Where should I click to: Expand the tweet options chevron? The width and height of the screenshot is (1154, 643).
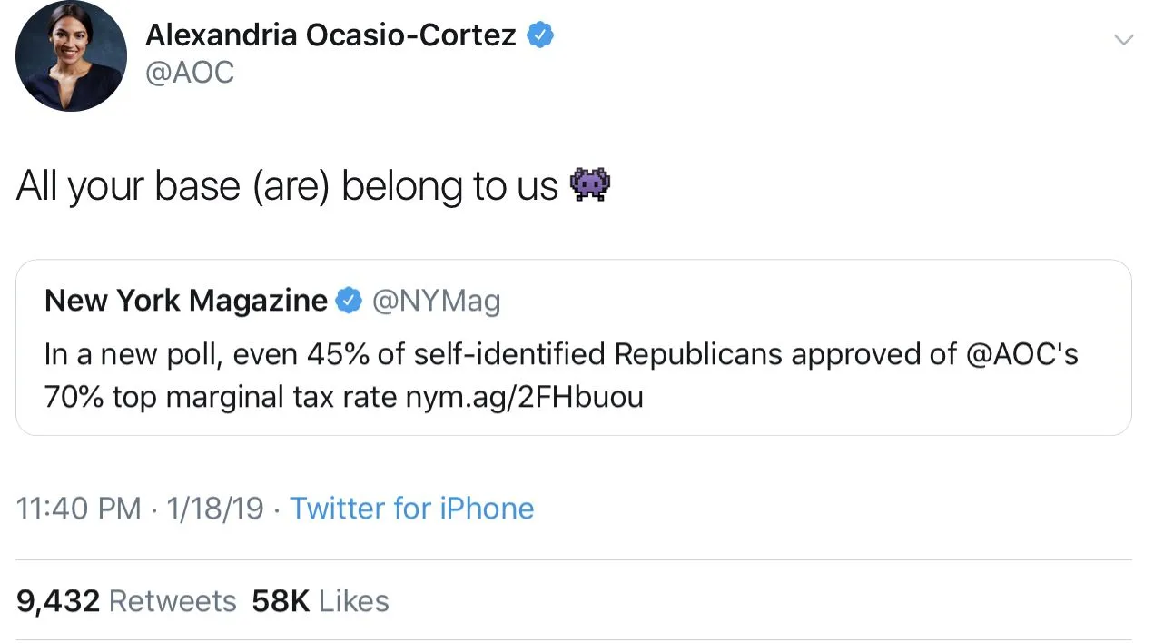point(1123,40)
